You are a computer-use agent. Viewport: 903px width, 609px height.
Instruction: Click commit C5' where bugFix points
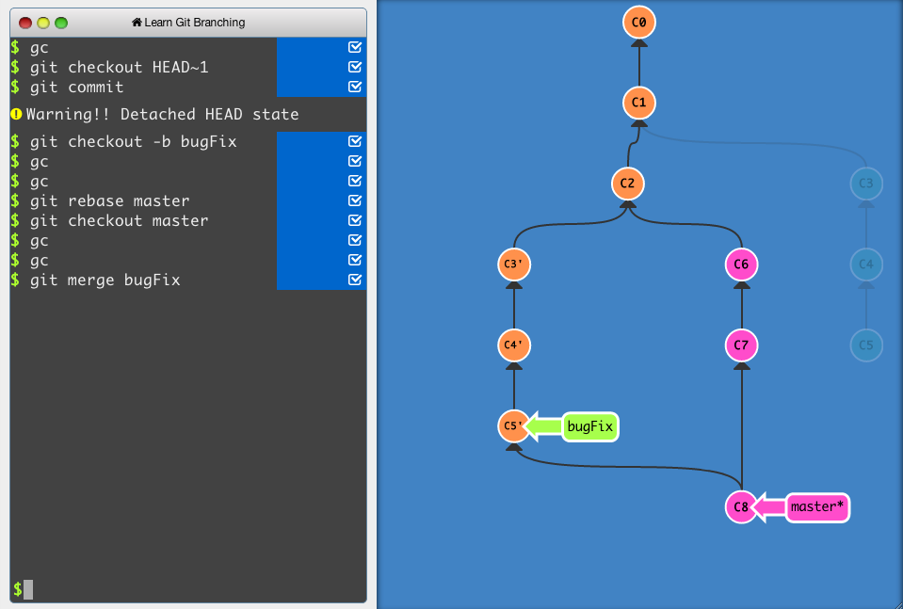point(513,426)
